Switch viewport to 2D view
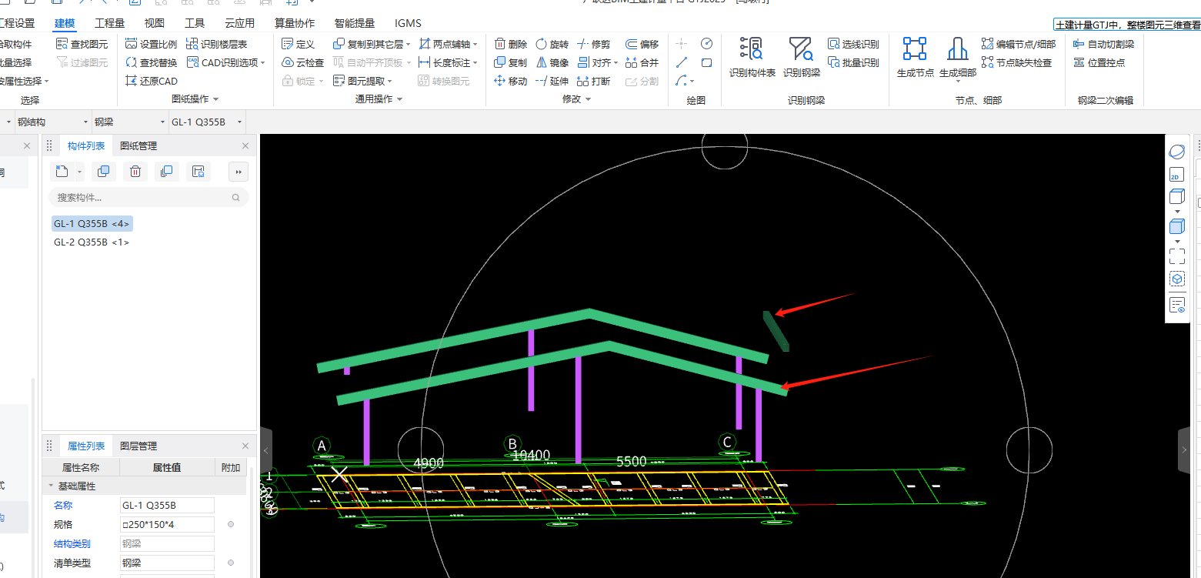1201x578 pixels. click(1176, 175)
